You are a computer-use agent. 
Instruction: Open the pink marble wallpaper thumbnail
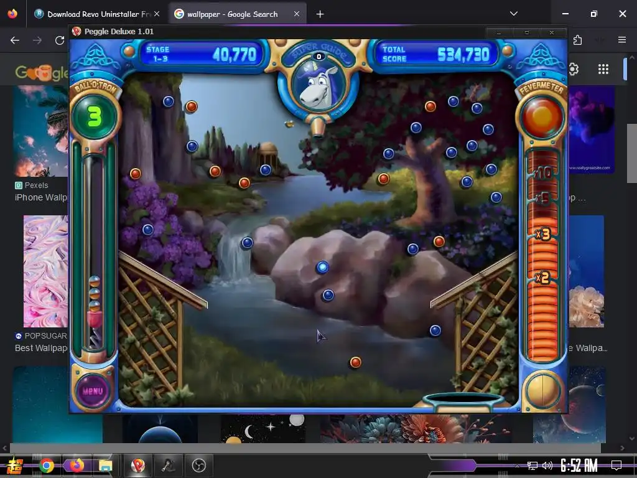pos(45,271)
